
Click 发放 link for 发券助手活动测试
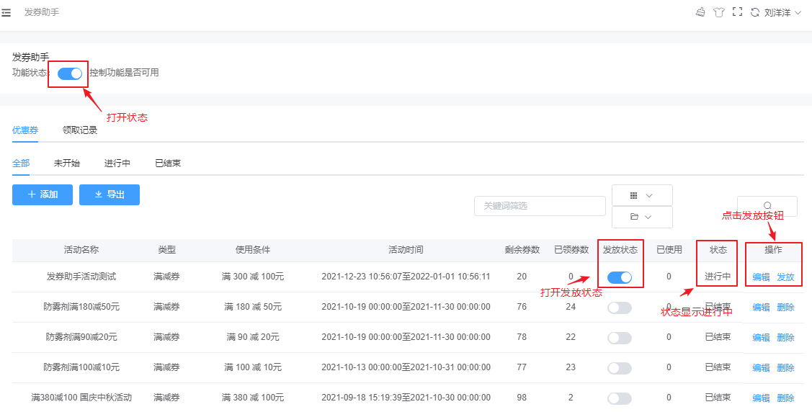point(785,277)
